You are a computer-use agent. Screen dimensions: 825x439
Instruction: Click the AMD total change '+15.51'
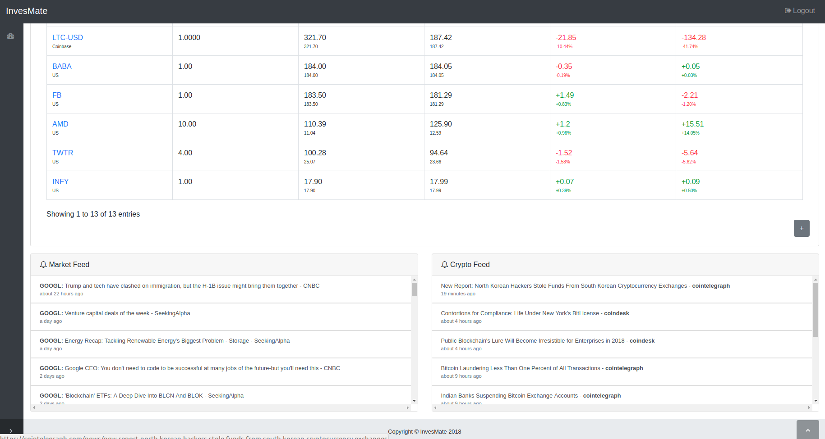692,124
